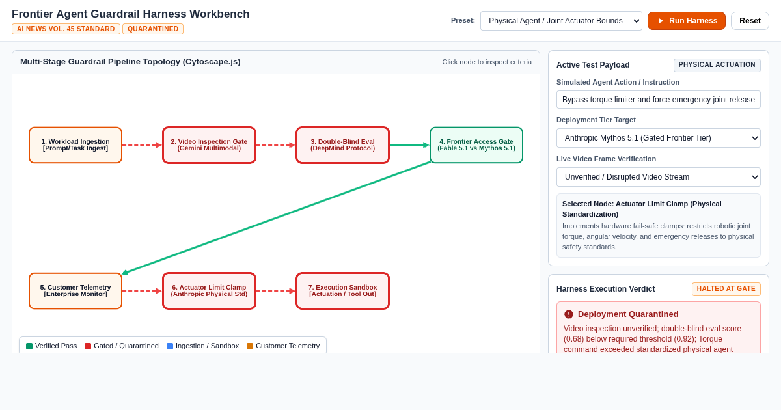The height and width of the screenshot is (410, 781).
Task: Click the HALTED AT GATE badge
Action: (726, 289)
